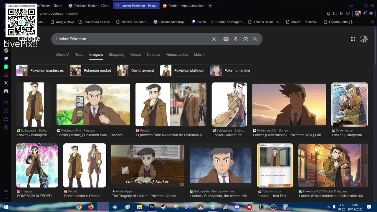
Task: Submit search using the magnifier icon
Action: pyautogui.click(x=255, y=39)
